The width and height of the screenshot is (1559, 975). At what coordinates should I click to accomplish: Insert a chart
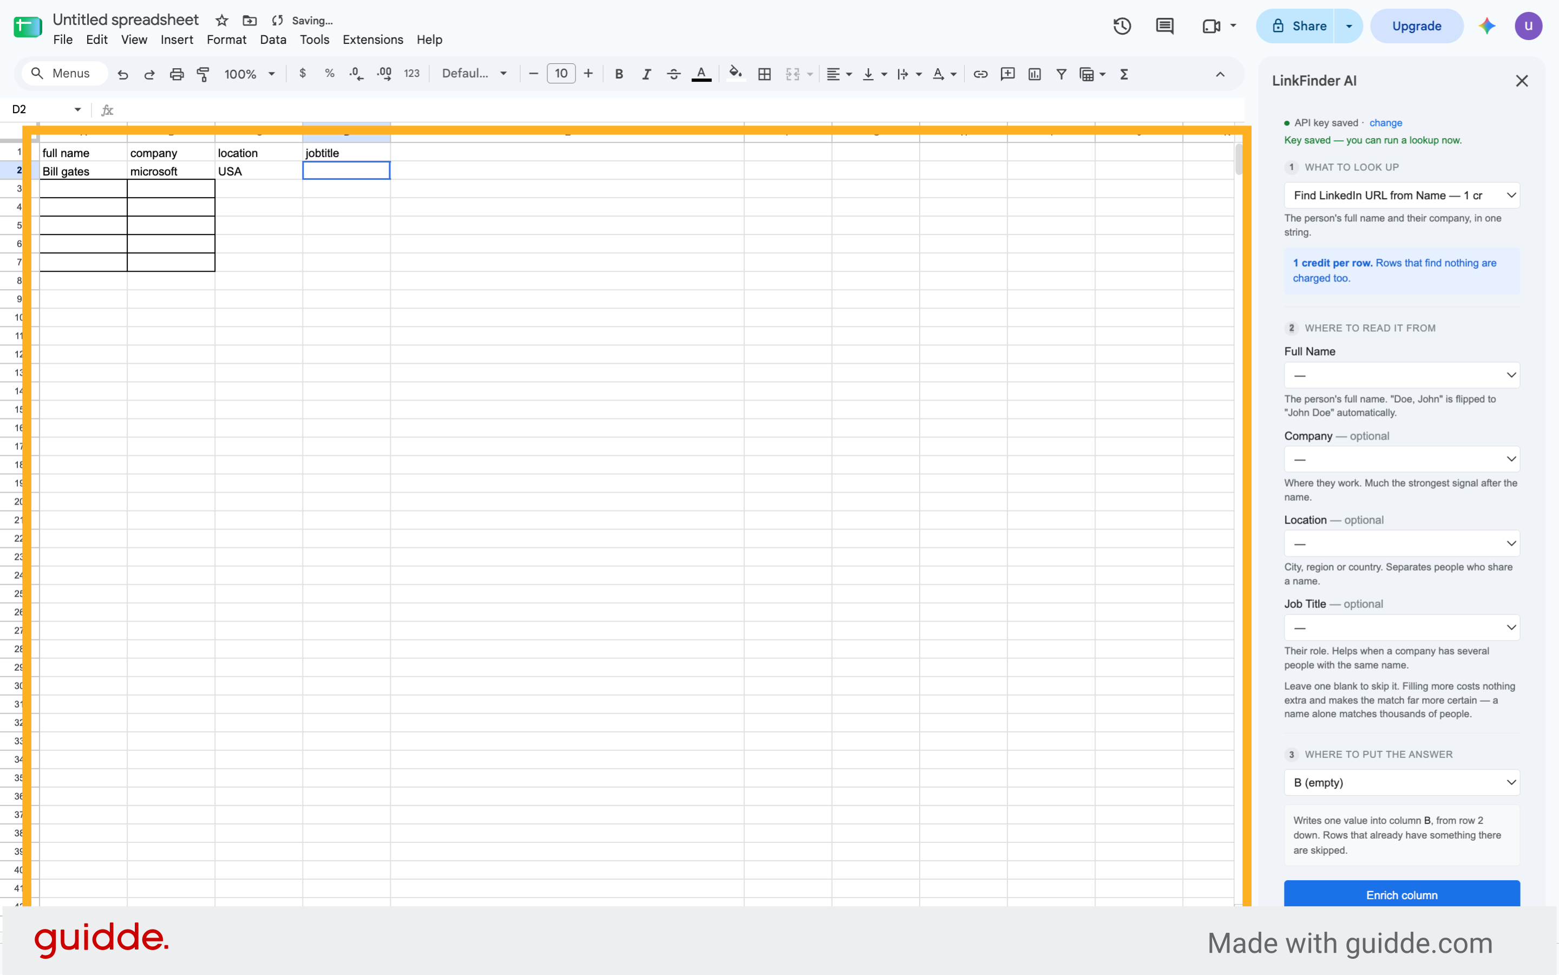(1035, 74)
